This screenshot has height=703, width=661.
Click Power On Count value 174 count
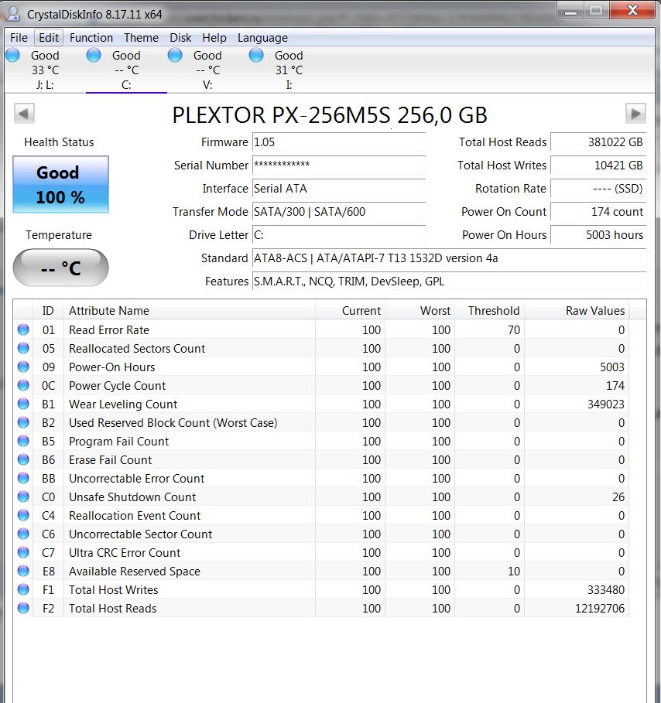point(598,212)
